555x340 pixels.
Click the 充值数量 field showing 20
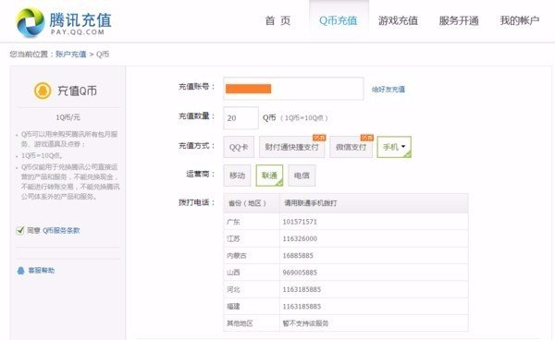coord(241,117)
